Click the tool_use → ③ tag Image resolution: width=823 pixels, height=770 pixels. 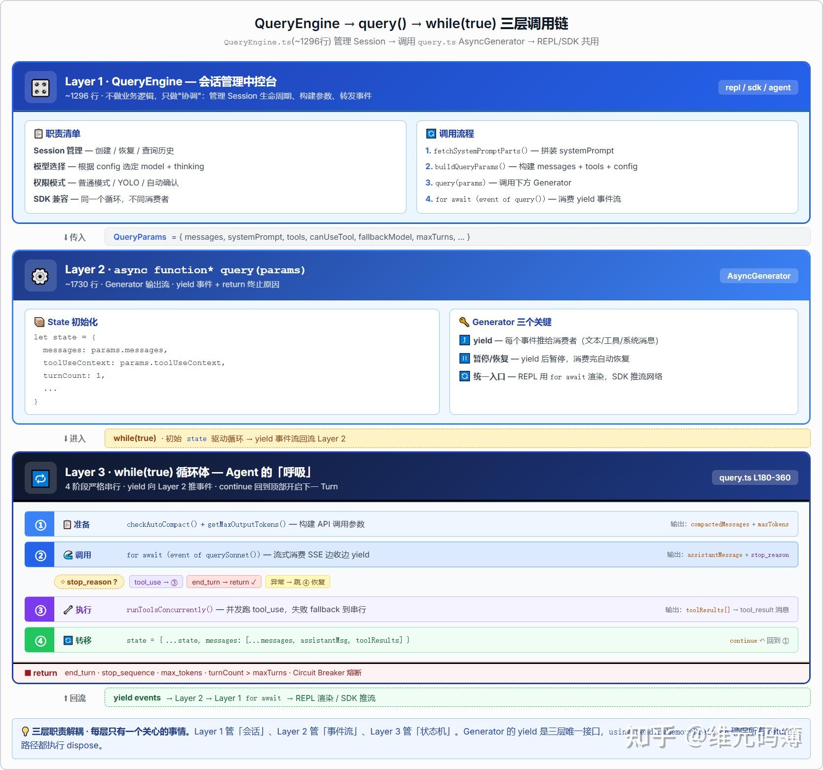(x=156, y=582)
